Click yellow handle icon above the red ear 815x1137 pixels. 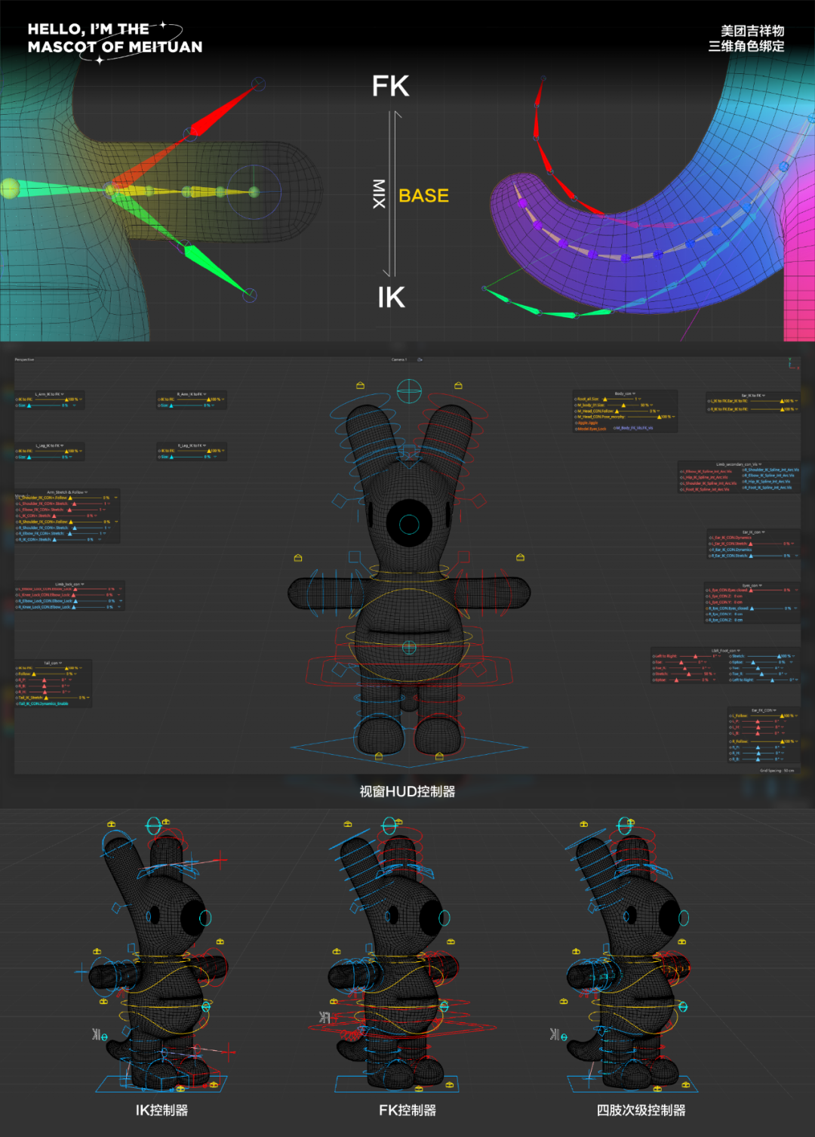tap(458, 385)
